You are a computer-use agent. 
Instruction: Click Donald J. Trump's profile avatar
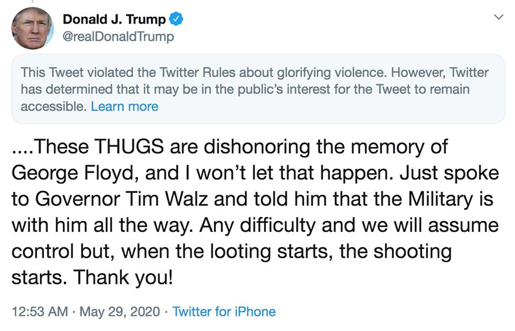pos(33,27)
